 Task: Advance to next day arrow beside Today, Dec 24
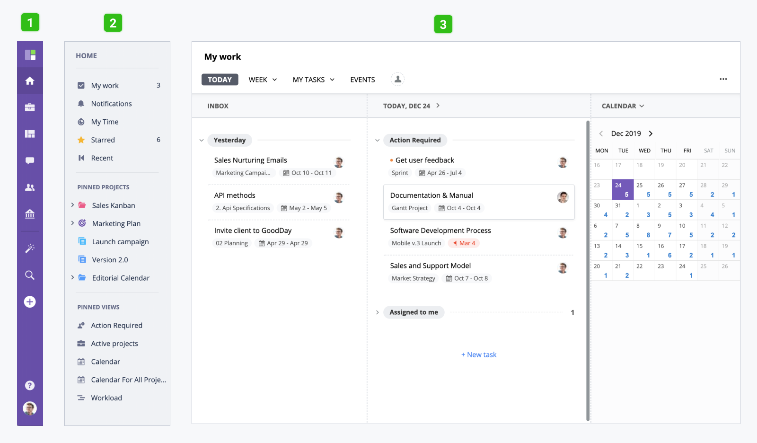438,106
